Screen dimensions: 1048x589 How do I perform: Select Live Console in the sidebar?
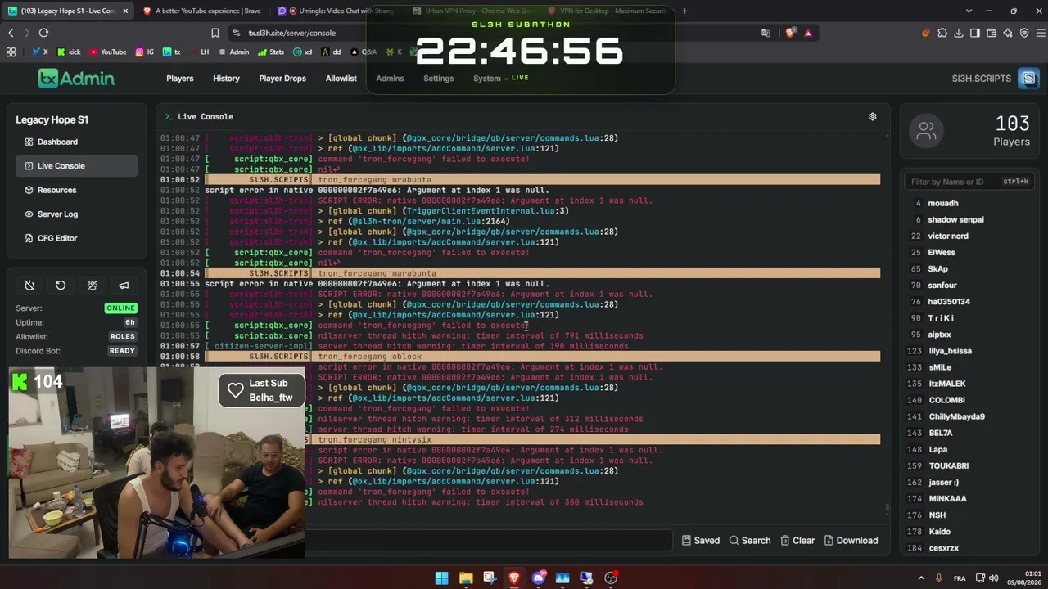[76, 166]
